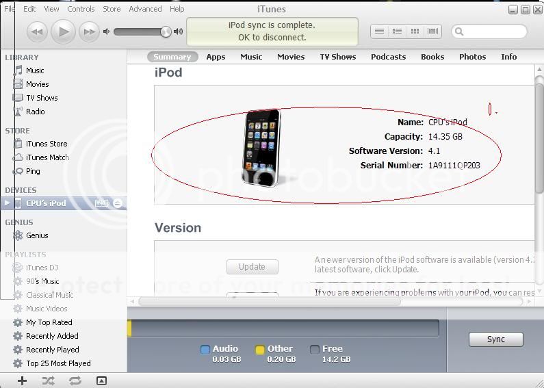Open Movies in the Library
The height and width of the screenshot is (388, 544).
coord(38,84)
